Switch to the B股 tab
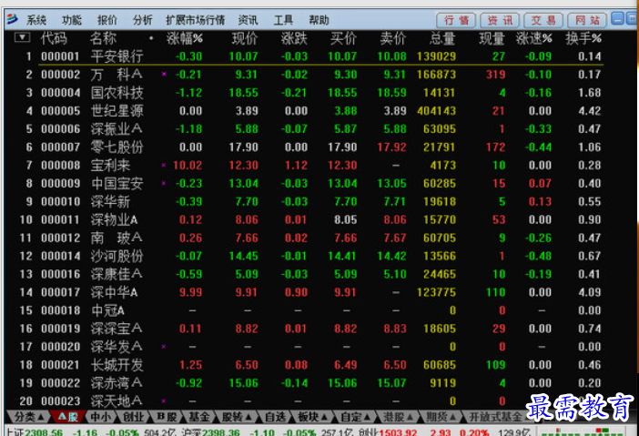 (167, 417)
